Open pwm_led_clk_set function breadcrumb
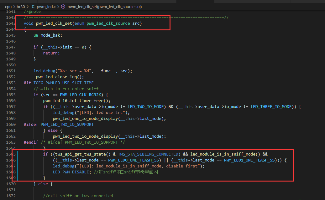 coord(104,7)
